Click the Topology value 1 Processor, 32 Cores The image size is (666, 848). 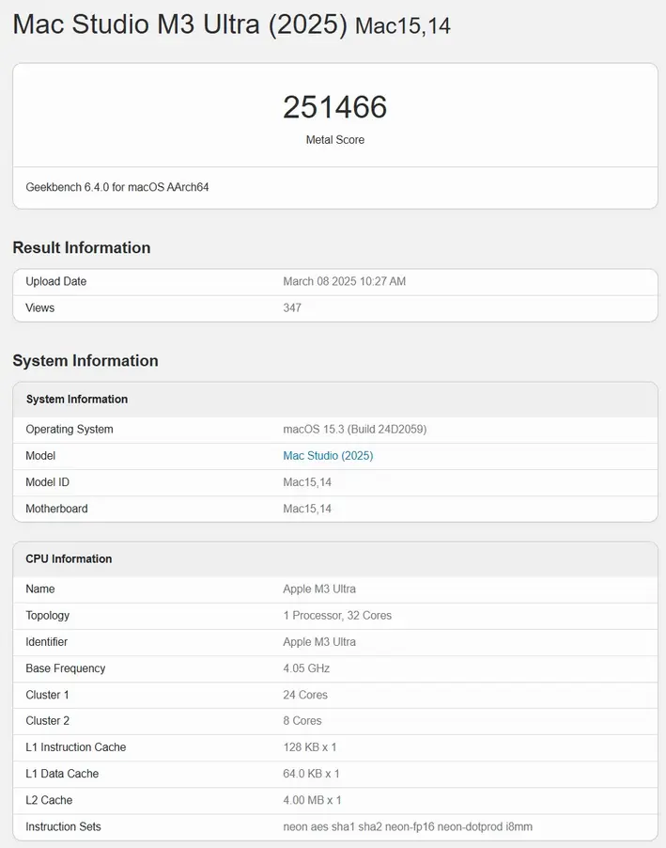tap(337, 616)
